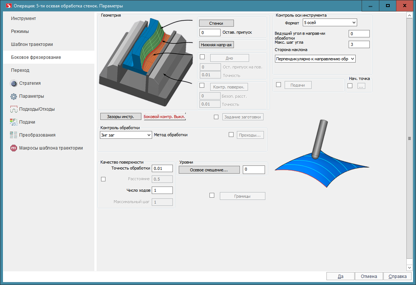
Task: Go to the Подходы/Отходы page
Action: pos(49,109)
